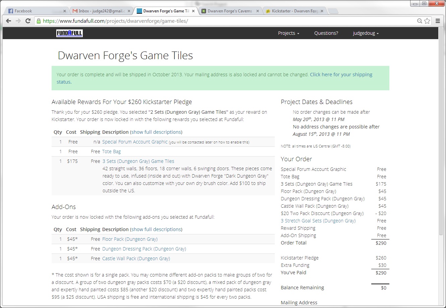This screenshot has width=446, height=308.
Task: Show full descriptions in rewards table
Action: click(x=156, y=132)
